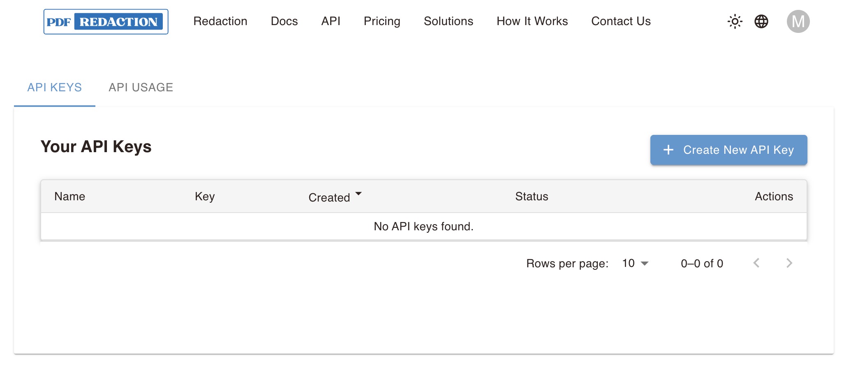Open the user avatar M menu
The image size is (851, 366).
coord(798,21)
